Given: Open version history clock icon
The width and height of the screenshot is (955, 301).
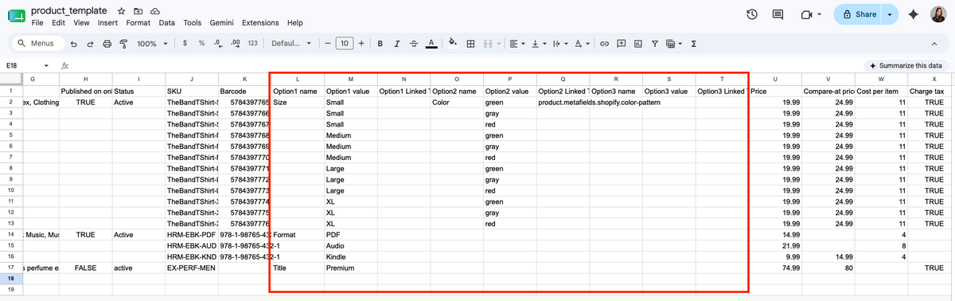Looking at the screenshot, I should tap(752, 14).
